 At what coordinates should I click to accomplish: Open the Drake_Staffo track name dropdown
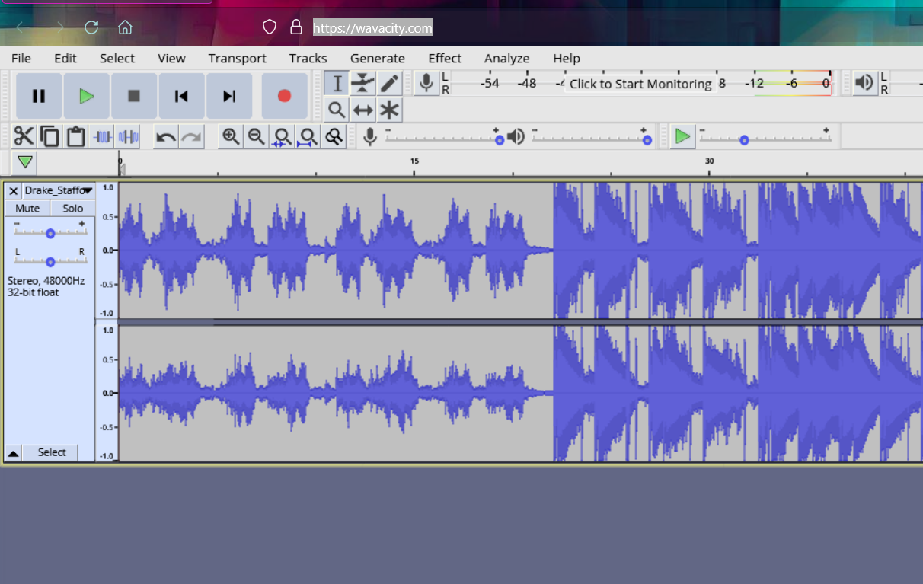tap(59, 190)
